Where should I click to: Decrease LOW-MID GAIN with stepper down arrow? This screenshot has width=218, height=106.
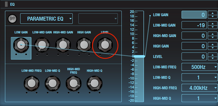pyautogui.click(x=212, y=27)
